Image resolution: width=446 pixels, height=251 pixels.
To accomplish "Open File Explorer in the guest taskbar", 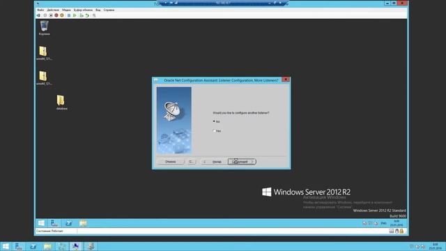I will 83,223.
